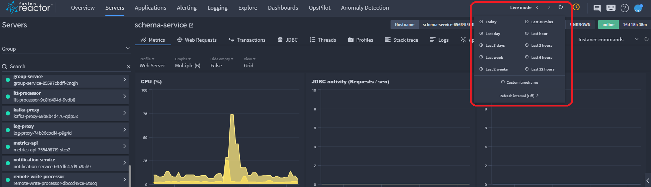The height and width of the screenshot is (187, 651).
Task: Open the Profile dropdown (Web Server)
Action: click(152, 63)
